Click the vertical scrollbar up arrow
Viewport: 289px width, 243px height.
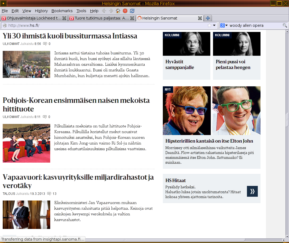coord(287,31)
